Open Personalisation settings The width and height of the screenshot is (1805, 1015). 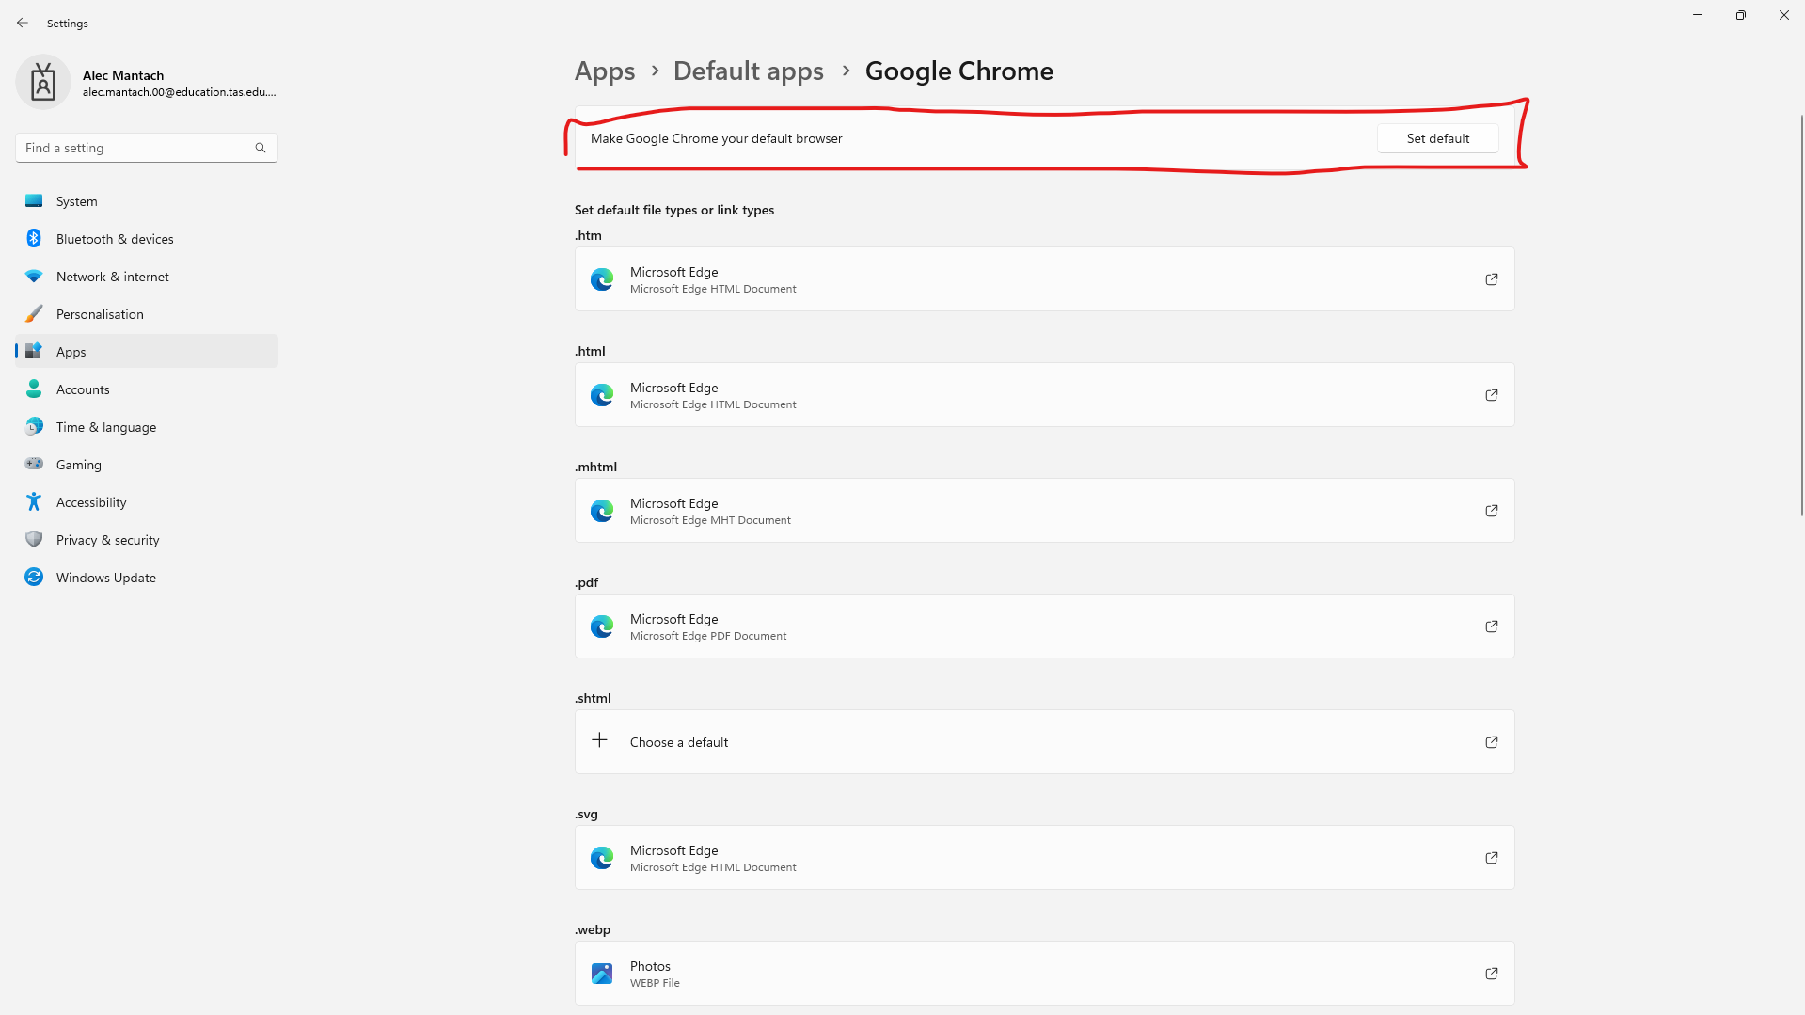(147, 314)
